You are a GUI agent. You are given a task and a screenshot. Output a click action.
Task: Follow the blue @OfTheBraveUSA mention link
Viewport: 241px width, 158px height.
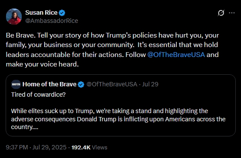(176, 55)
